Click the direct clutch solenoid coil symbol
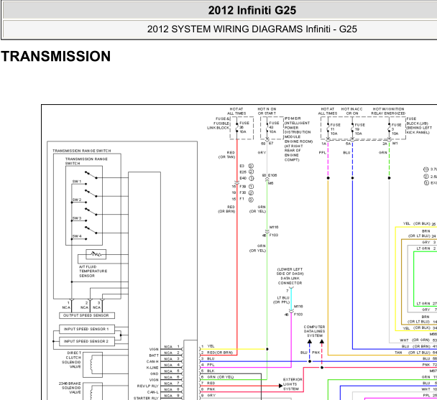Image resolution: width=437 pixels, height=400 pixels. pyautogui.click(x=93, y=364)
